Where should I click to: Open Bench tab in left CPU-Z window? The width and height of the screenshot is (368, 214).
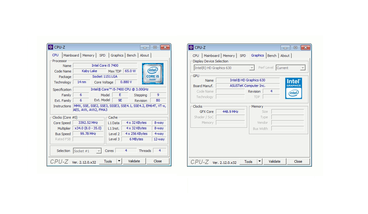coord(132,55)
